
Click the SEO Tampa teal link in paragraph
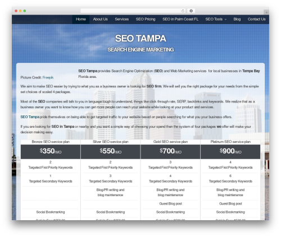[x=30, y=117]
